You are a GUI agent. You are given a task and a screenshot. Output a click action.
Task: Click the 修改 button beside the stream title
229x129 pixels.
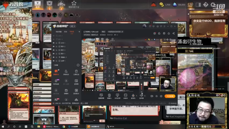click(103, 32)
